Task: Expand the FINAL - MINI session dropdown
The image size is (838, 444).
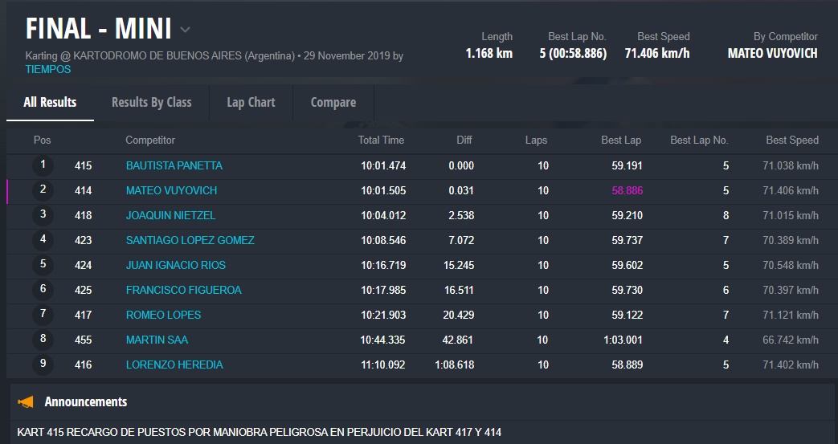Action: point(186,31)
